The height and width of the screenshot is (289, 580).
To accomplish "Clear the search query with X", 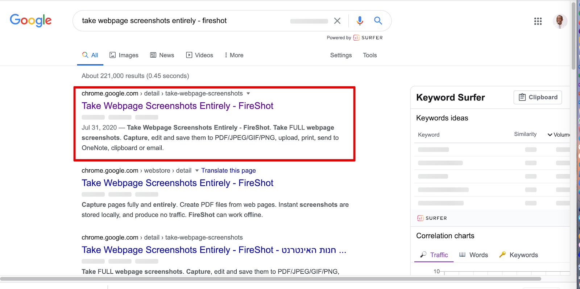I will click(x=337, y=21).
